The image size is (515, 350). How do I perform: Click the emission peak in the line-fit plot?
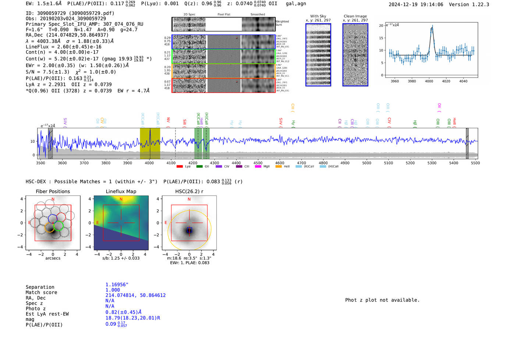pyautogui.click(x=432, y=28)
